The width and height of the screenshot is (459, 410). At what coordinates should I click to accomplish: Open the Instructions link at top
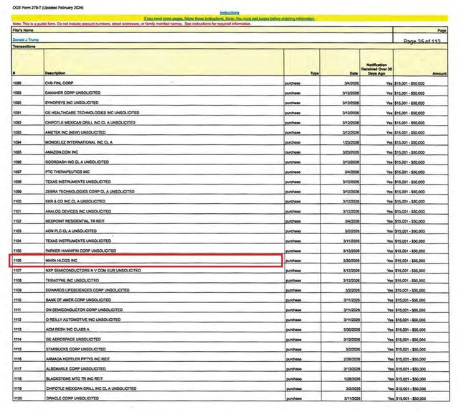point(229,13)
